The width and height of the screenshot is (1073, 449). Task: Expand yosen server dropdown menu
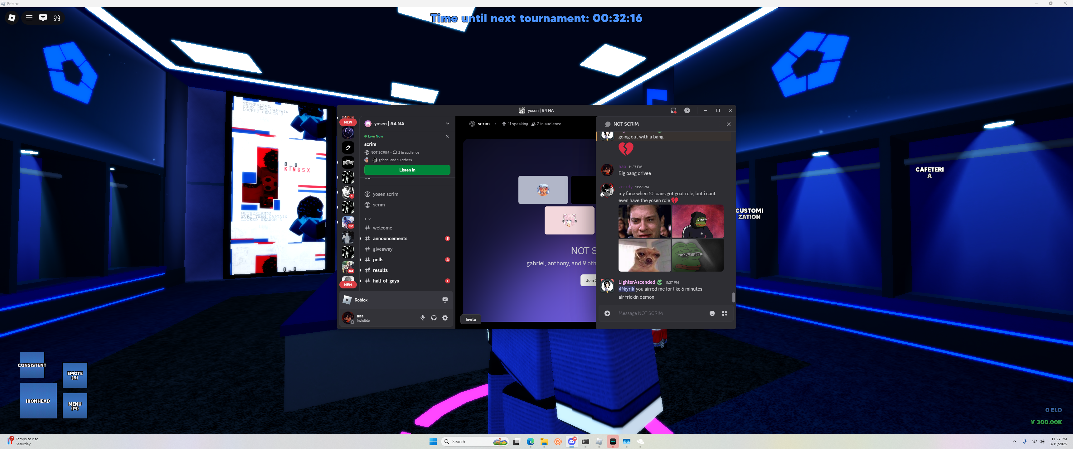(447, 124)
